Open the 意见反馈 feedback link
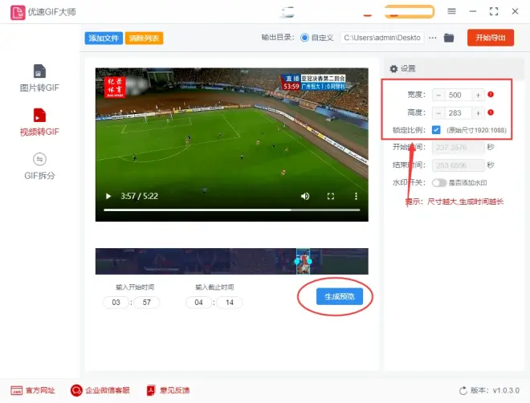 [x=168, y=390]
